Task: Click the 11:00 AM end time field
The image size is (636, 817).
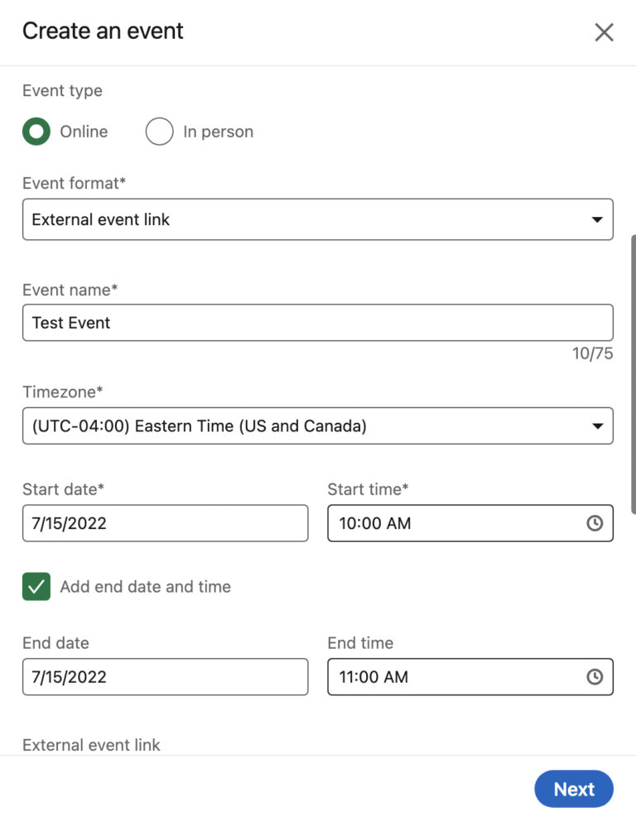Action: pyautogui.click(x=455, y=677)
